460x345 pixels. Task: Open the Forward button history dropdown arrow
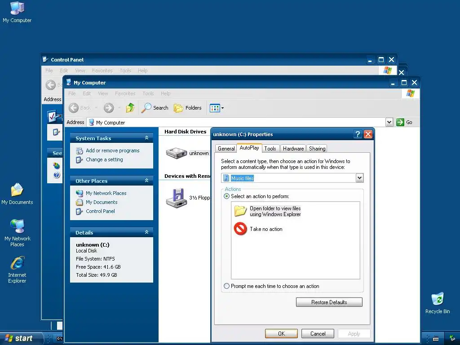[119, 108]
